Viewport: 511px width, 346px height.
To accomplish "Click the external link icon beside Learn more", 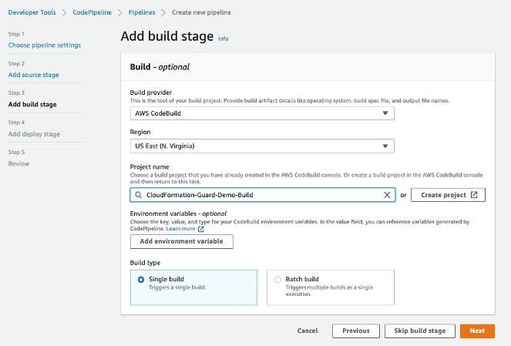I will (x=200, y=229).
